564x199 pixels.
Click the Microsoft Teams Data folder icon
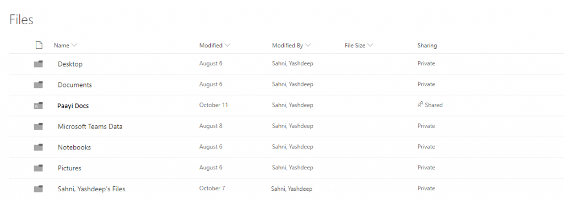39,126
